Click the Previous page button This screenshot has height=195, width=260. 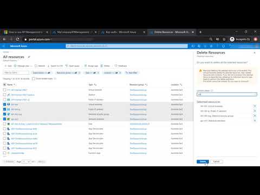pyautogui.click(x=9, y=161)
